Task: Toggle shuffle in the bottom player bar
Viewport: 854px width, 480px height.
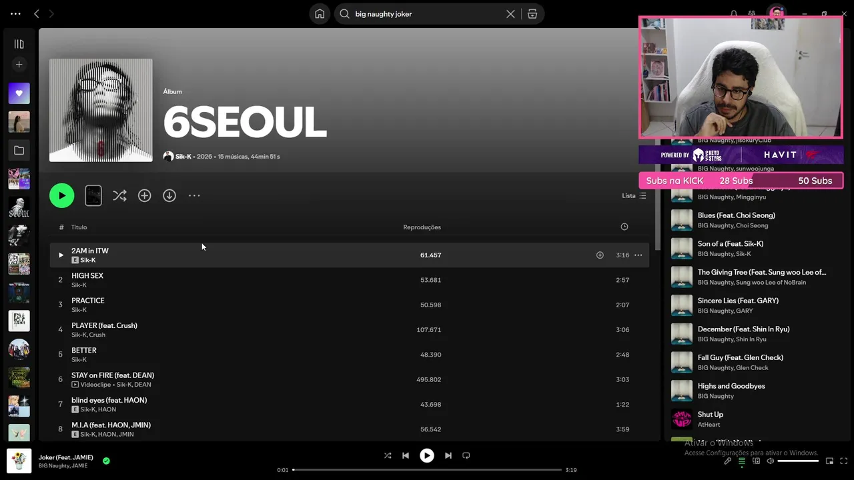Action: [x=388, y=455]
